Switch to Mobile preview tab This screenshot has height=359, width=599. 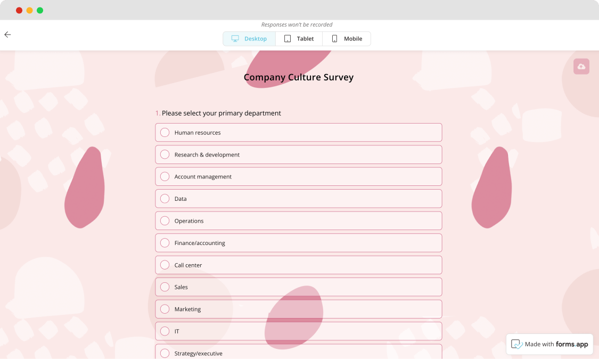click(x=347, y=39)
